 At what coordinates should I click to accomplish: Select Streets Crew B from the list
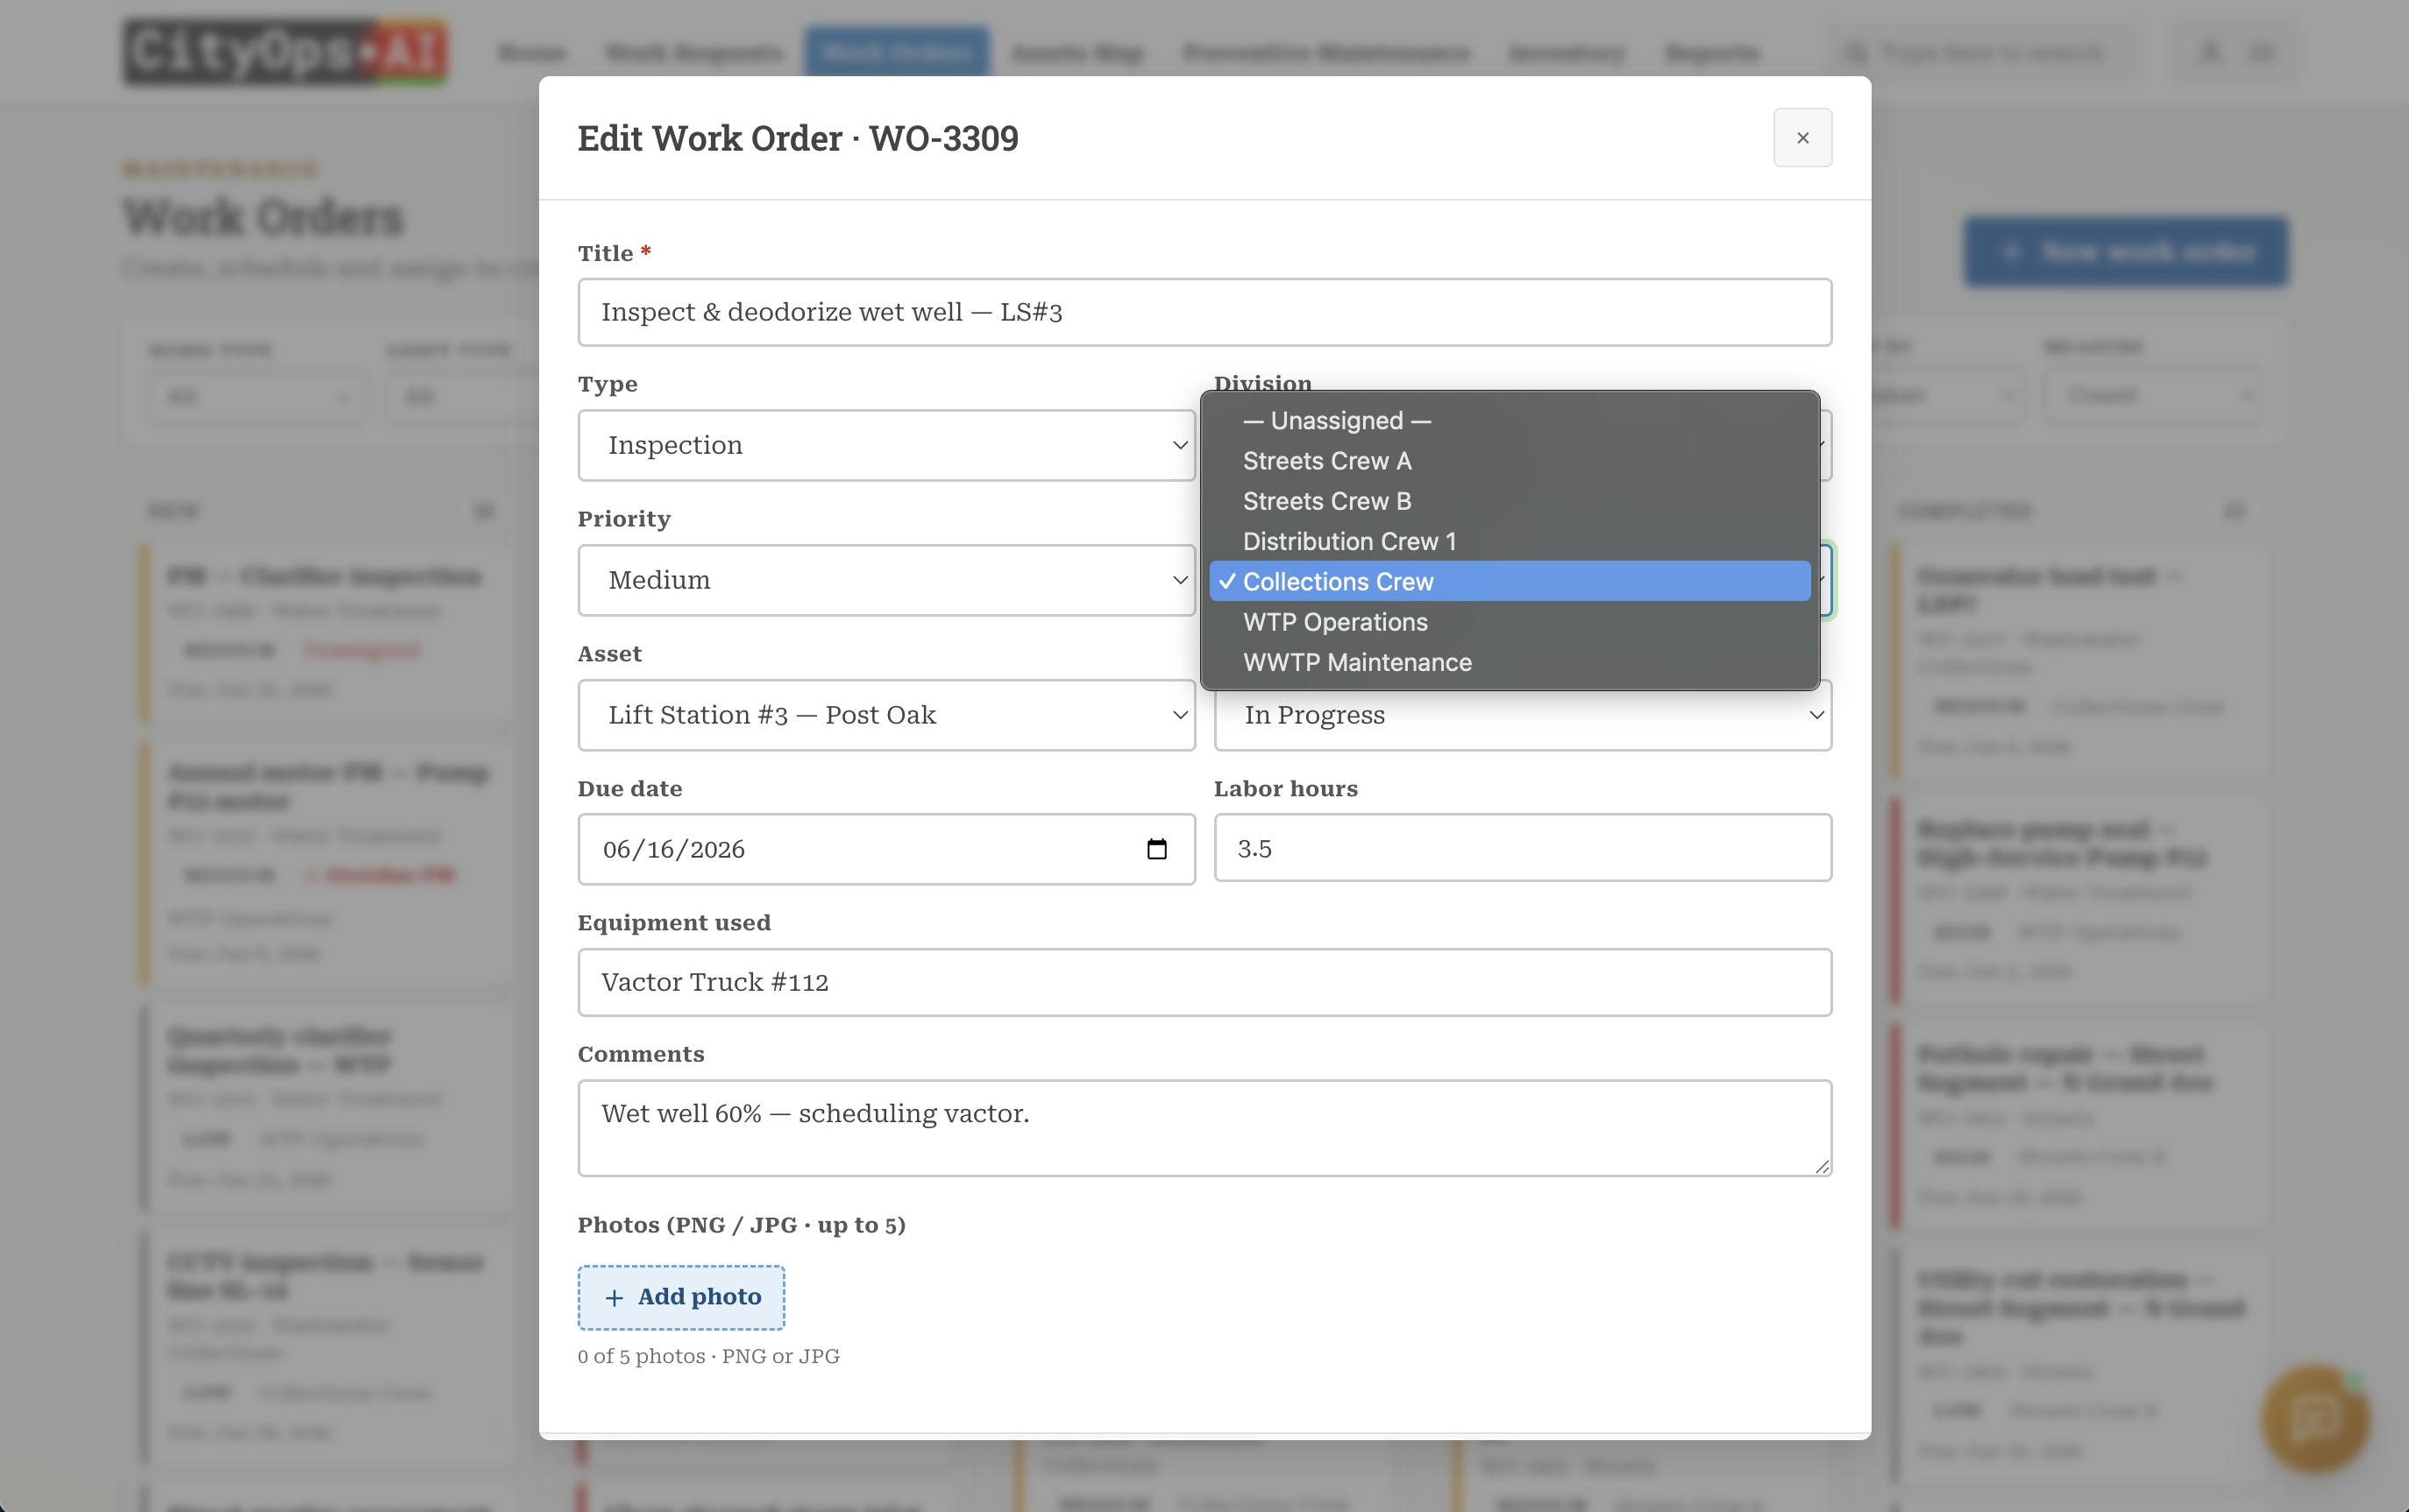1510,501
